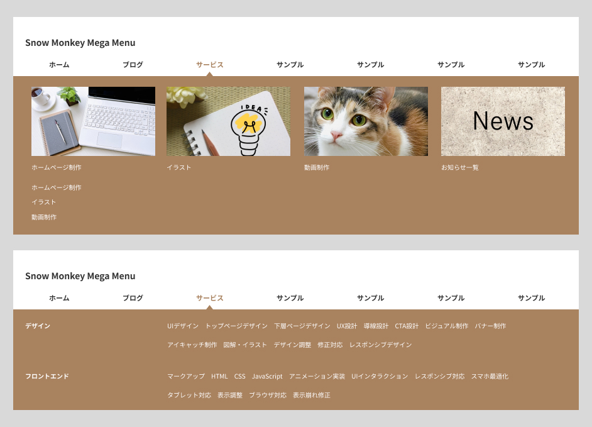
Task: Open the バナー制作 link
Action: (x=490, y=326)
